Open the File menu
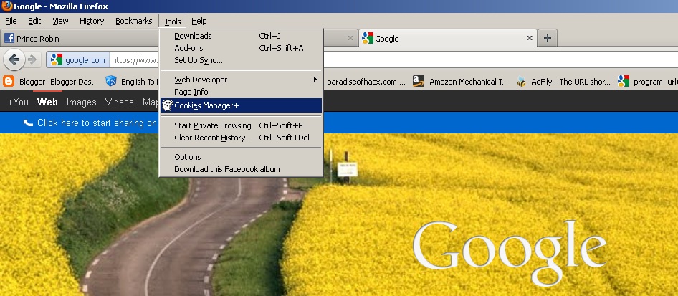This screenshot has width=678, height=296. pyautogui.click(x=11, y=21)
